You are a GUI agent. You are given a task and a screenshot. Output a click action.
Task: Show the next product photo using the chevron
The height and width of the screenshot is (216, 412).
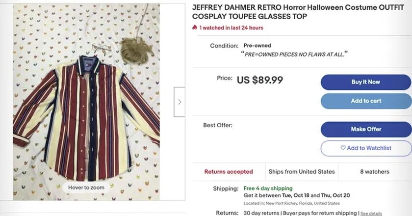[x=180, y=102]
